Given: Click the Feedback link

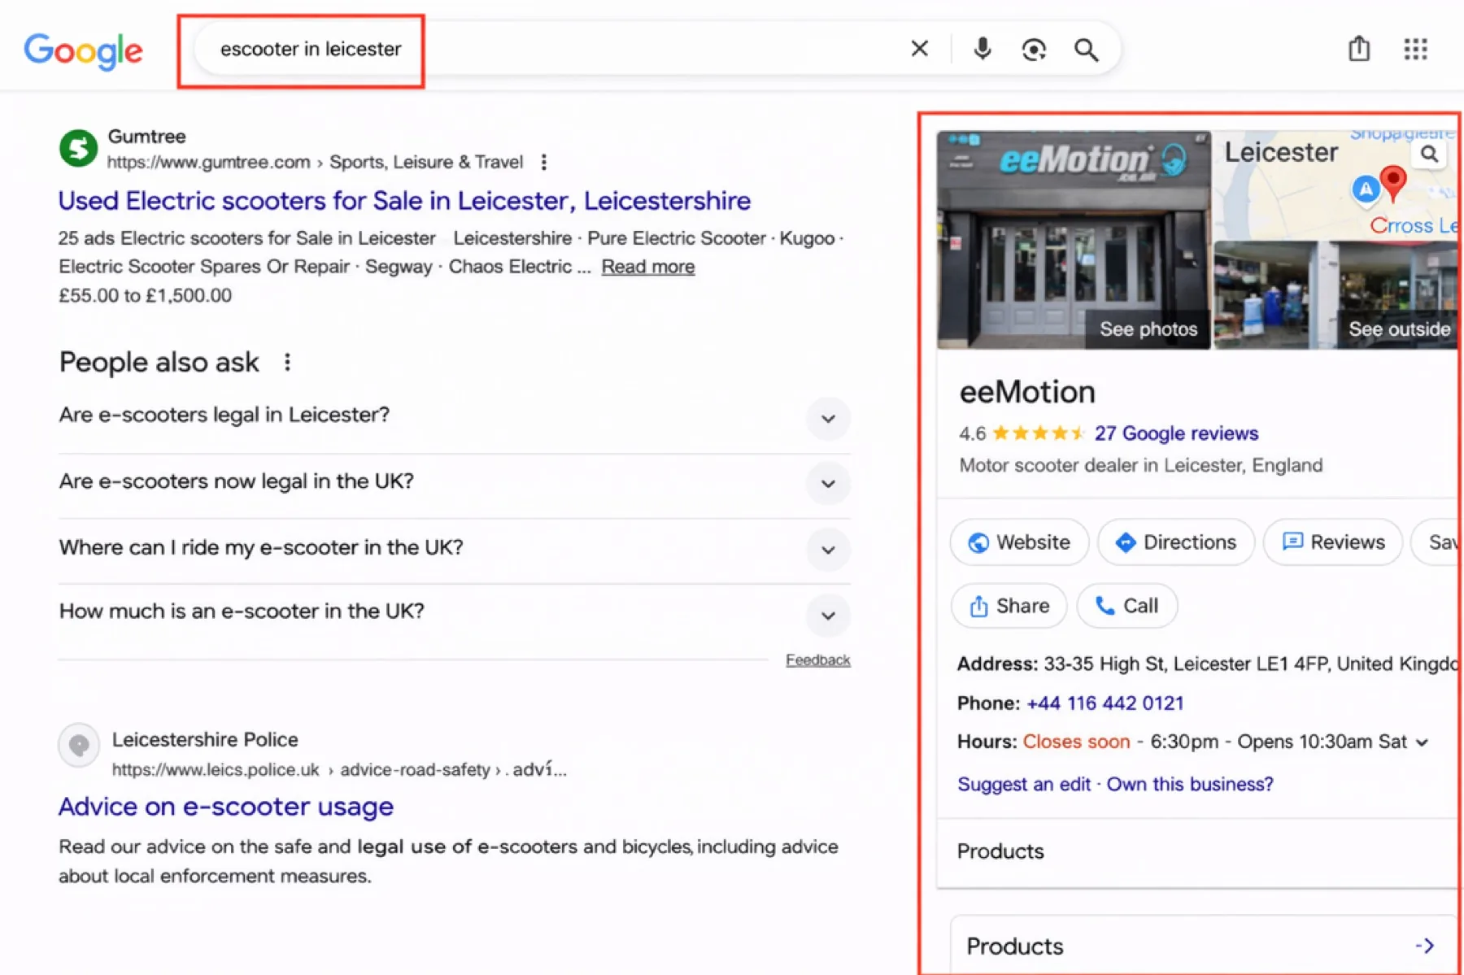Looking at the screenshot, I should (x=817, y=659).
